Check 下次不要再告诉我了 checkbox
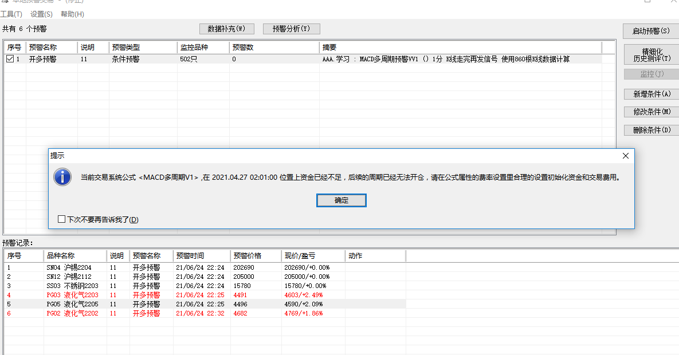Image resolution: width=679 pixels, height=355 pixels. [x=62, y=219]
